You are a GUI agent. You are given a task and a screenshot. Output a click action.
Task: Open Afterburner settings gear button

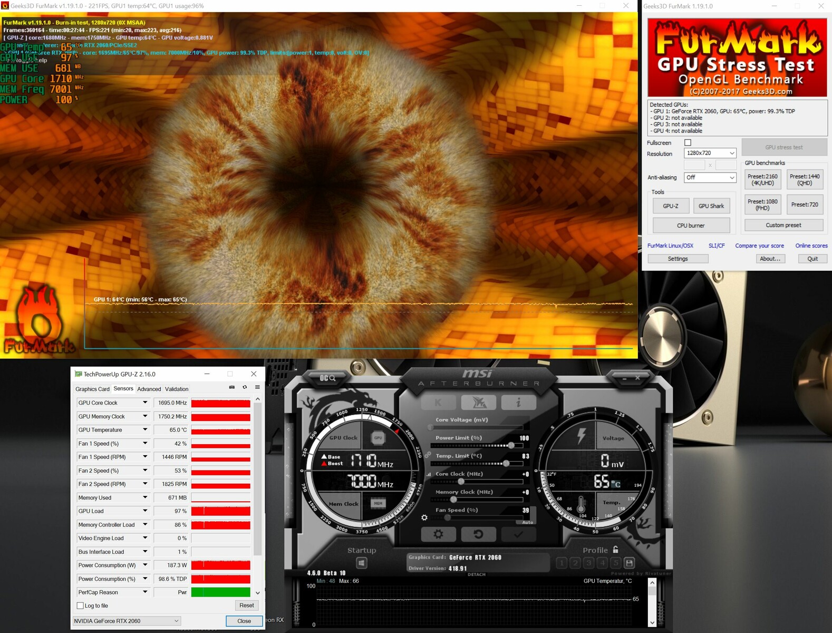tap(438, 534)
